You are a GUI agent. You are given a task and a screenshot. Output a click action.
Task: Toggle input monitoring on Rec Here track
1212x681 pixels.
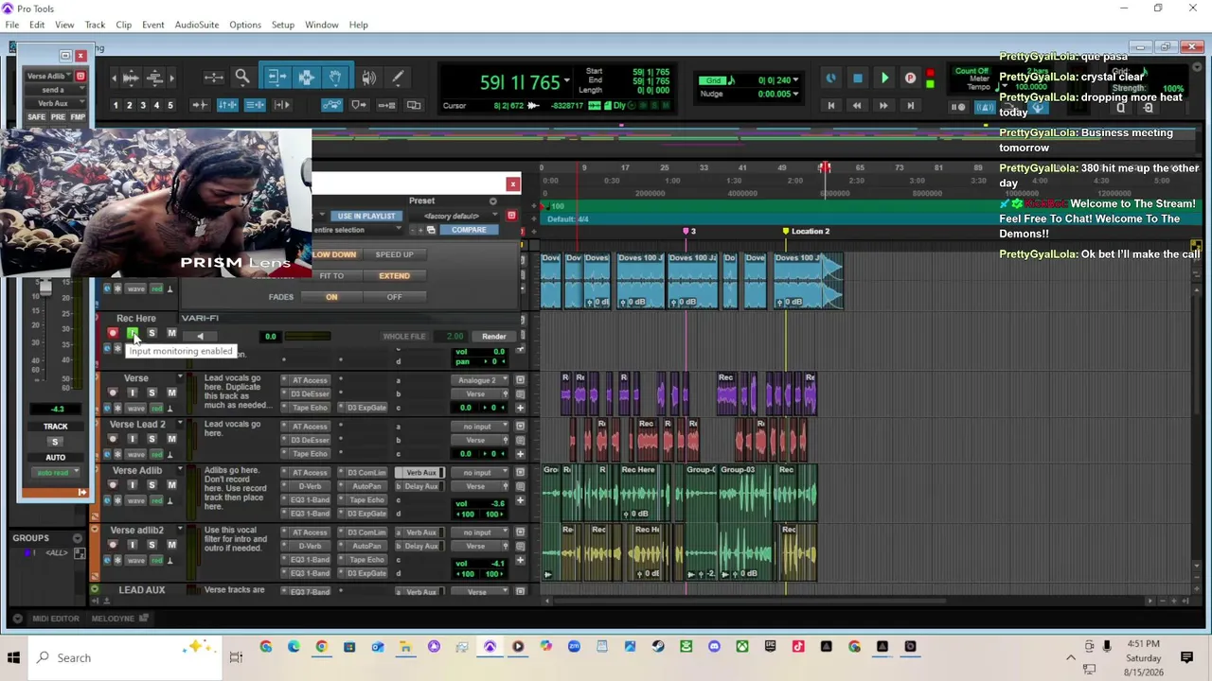click(133, 333)
